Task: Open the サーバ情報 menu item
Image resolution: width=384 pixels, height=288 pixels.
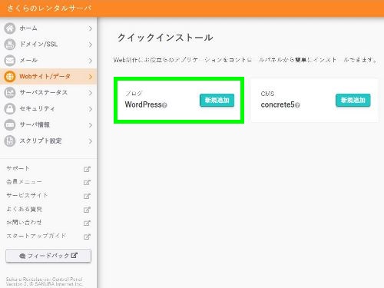Action: pyautogui.click(x=48, y=124)
